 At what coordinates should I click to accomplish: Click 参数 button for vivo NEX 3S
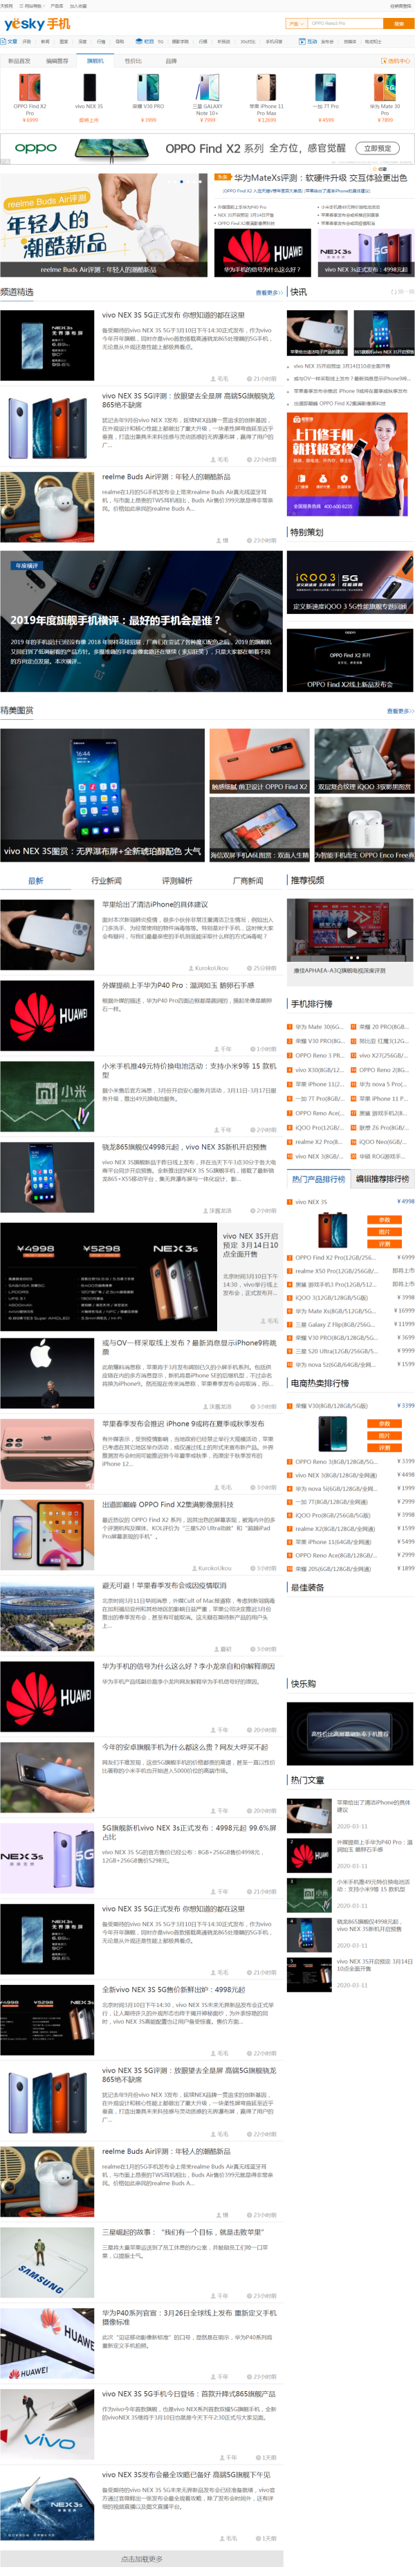(x=384, y=1220)
